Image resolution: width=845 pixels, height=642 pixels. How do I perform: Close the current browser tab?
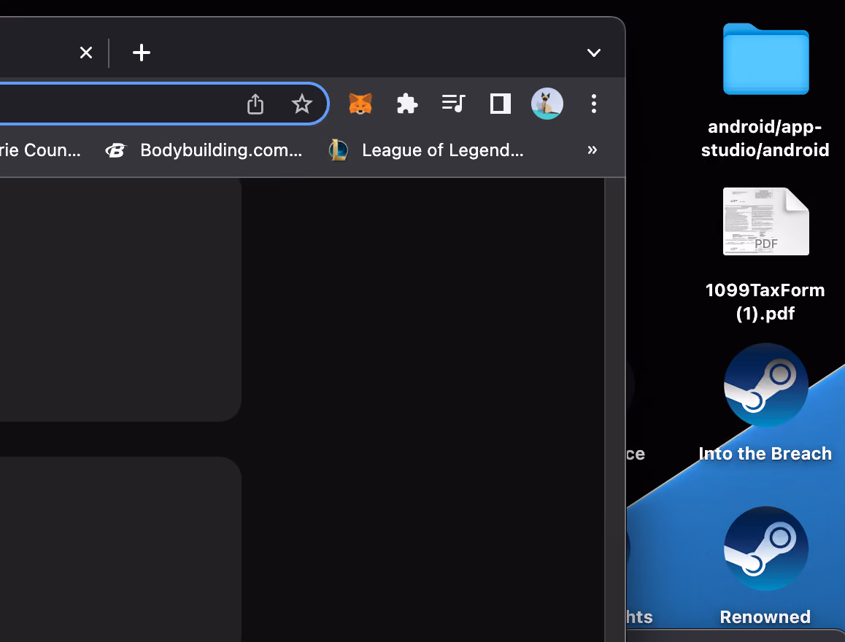tap(85, 53)
